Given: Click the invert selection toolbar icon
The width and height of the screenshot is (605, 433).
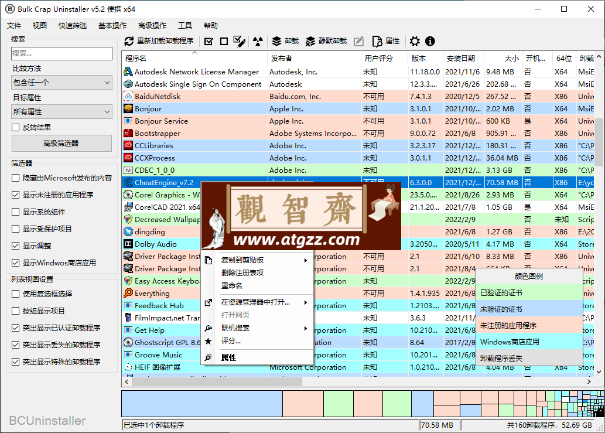Looking at the screenshot, I should [240, 41].
